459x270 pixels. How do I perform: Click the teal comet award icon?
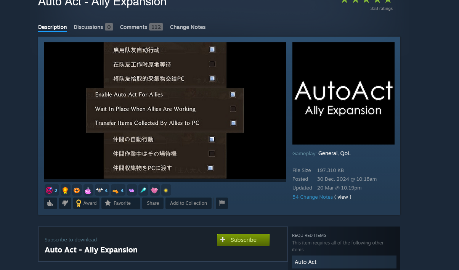coord(143,190)
